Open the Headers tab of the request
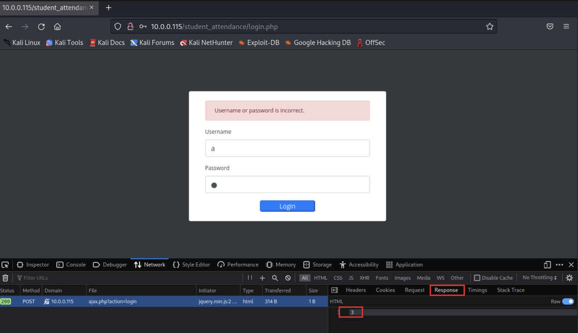The image size is (578, 333). click(355, 290)
